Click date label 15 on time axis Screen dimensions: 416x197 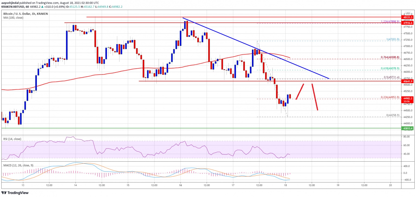(x=128, y=185)
